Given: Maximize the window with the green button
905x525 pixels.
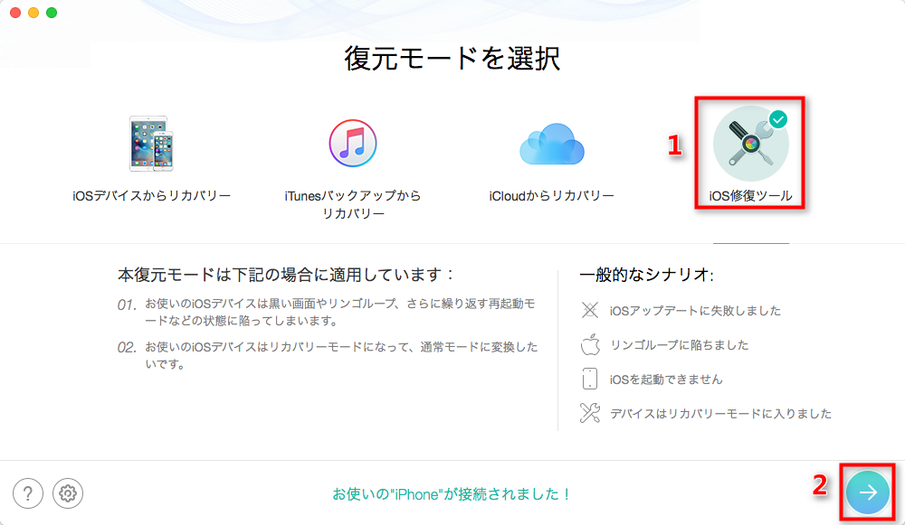Looking at the screenshot, I should pyautogui.click(x=52, y=13).
